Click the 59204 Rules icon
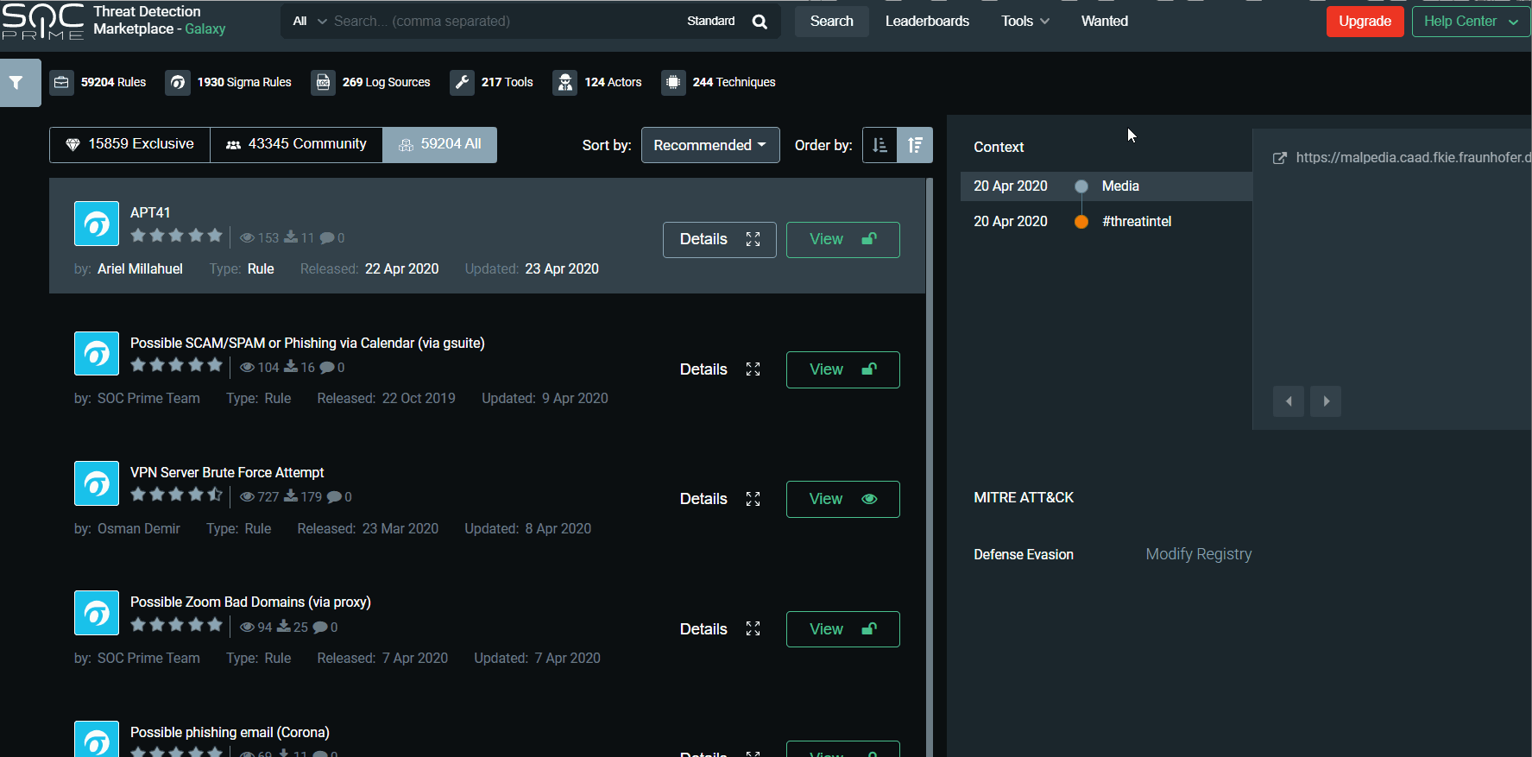 (61, 82)
